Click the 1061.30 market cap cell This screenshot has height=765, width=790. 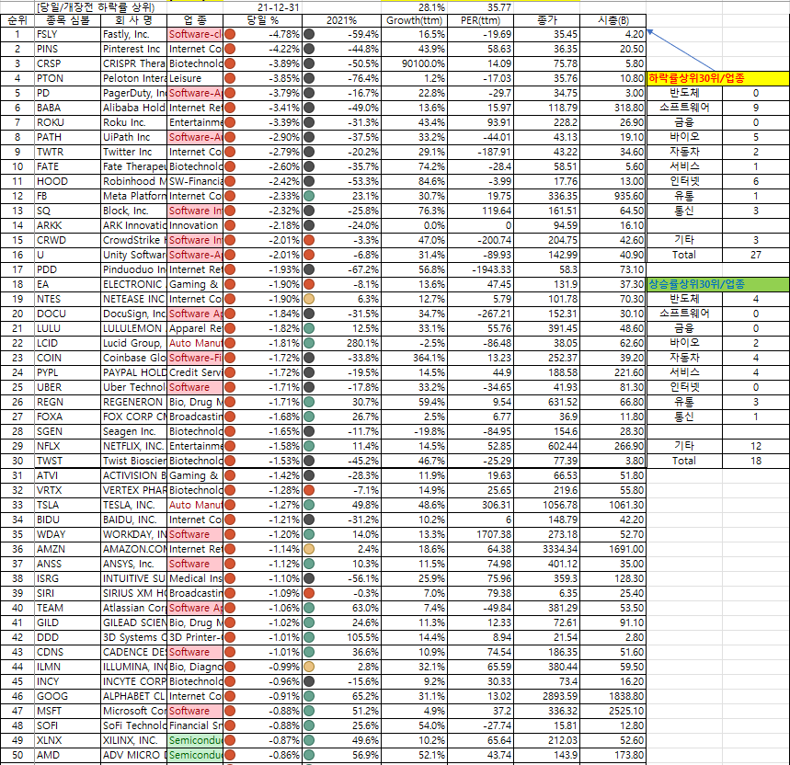click(x=613, y=505)
